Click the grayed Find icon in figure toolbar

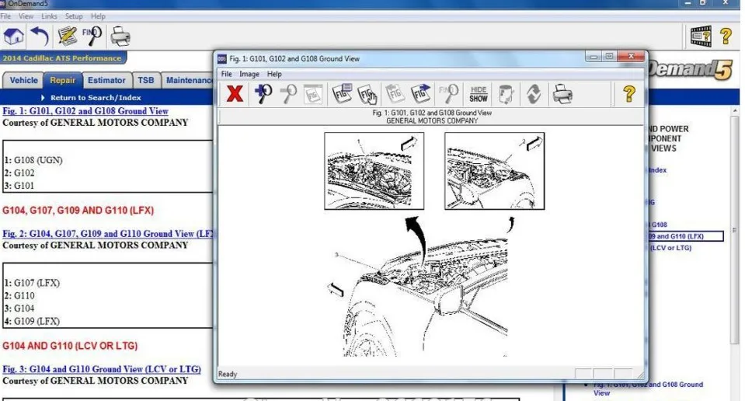pos(449,94)
